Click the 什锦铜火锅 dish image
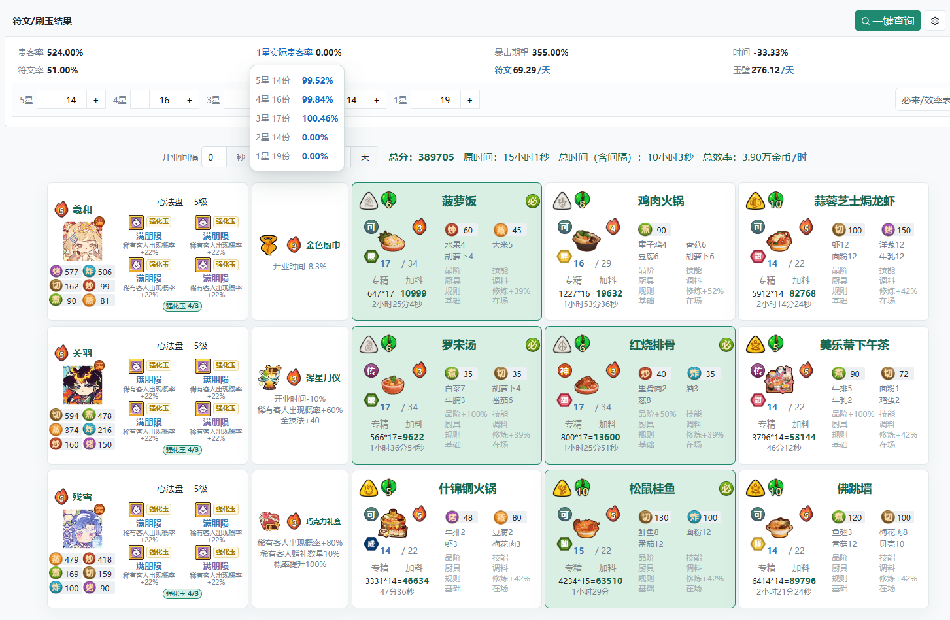Viewport: 950px width, 620px height. pos(394,524)
